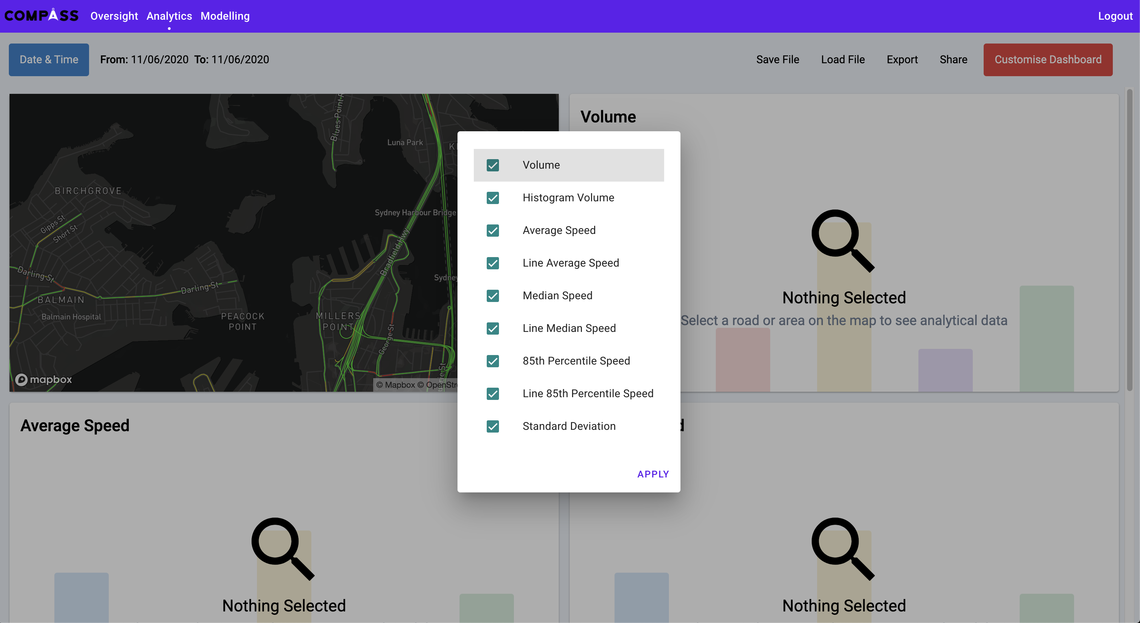Open Customise Dashboard
1140x623 pixels.
tap(1048, 59)
